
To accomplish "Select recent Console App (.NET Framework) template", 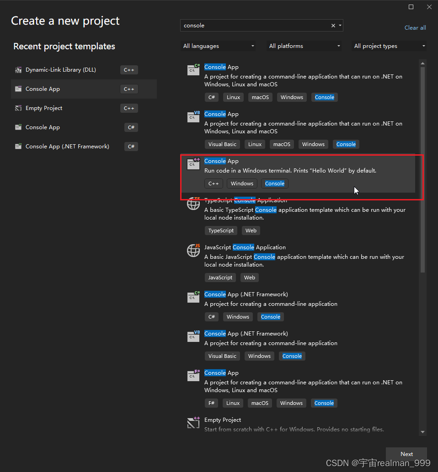I will pos(84,146).
